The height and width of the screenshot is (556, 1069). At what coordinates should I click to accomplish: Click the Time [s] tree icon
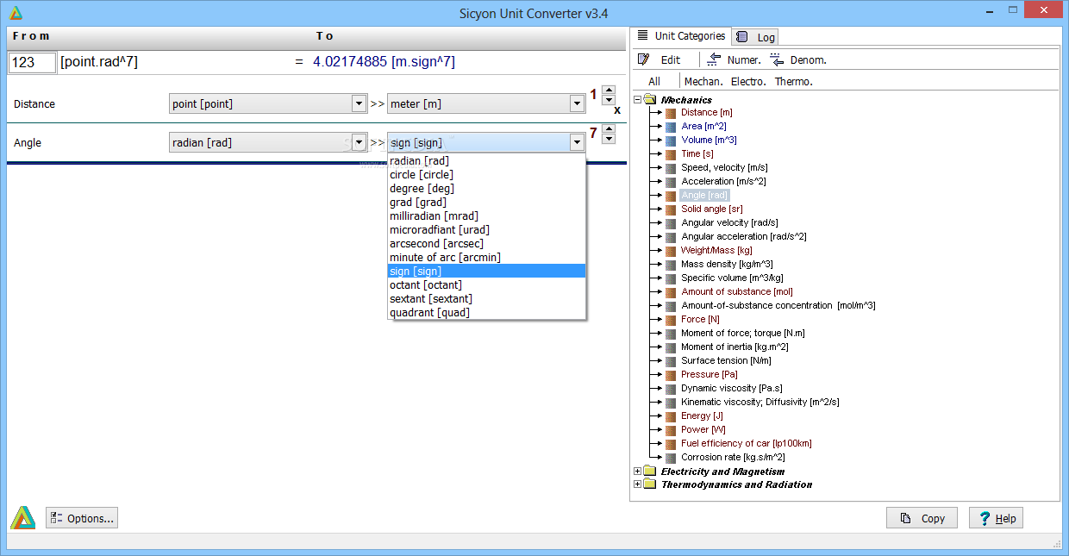(670, 153)
